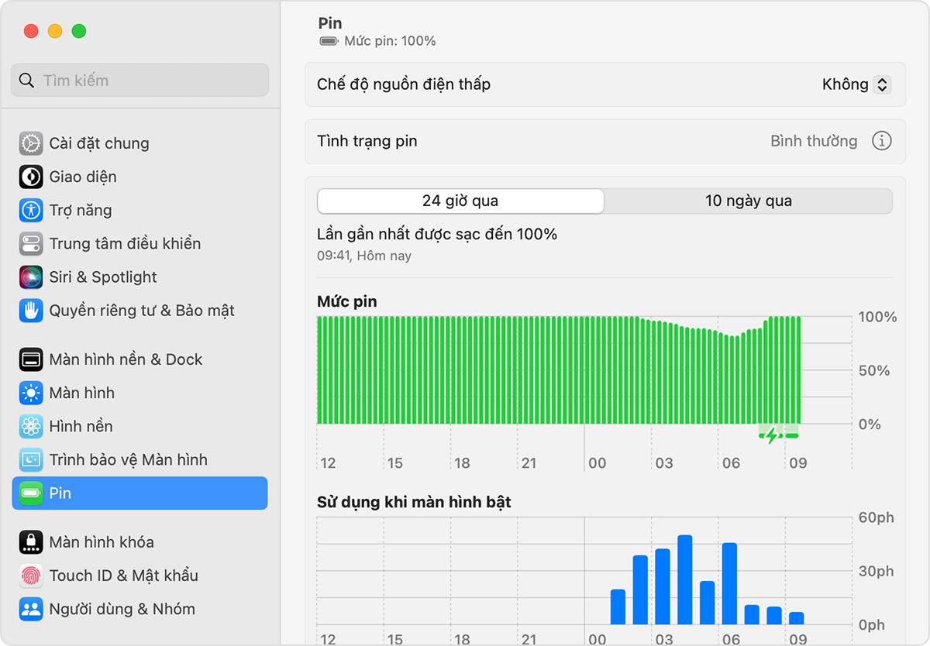The image size is (930, 646).
Task: Select the Giao diện sidebar icon
Action: pos(31,177)
